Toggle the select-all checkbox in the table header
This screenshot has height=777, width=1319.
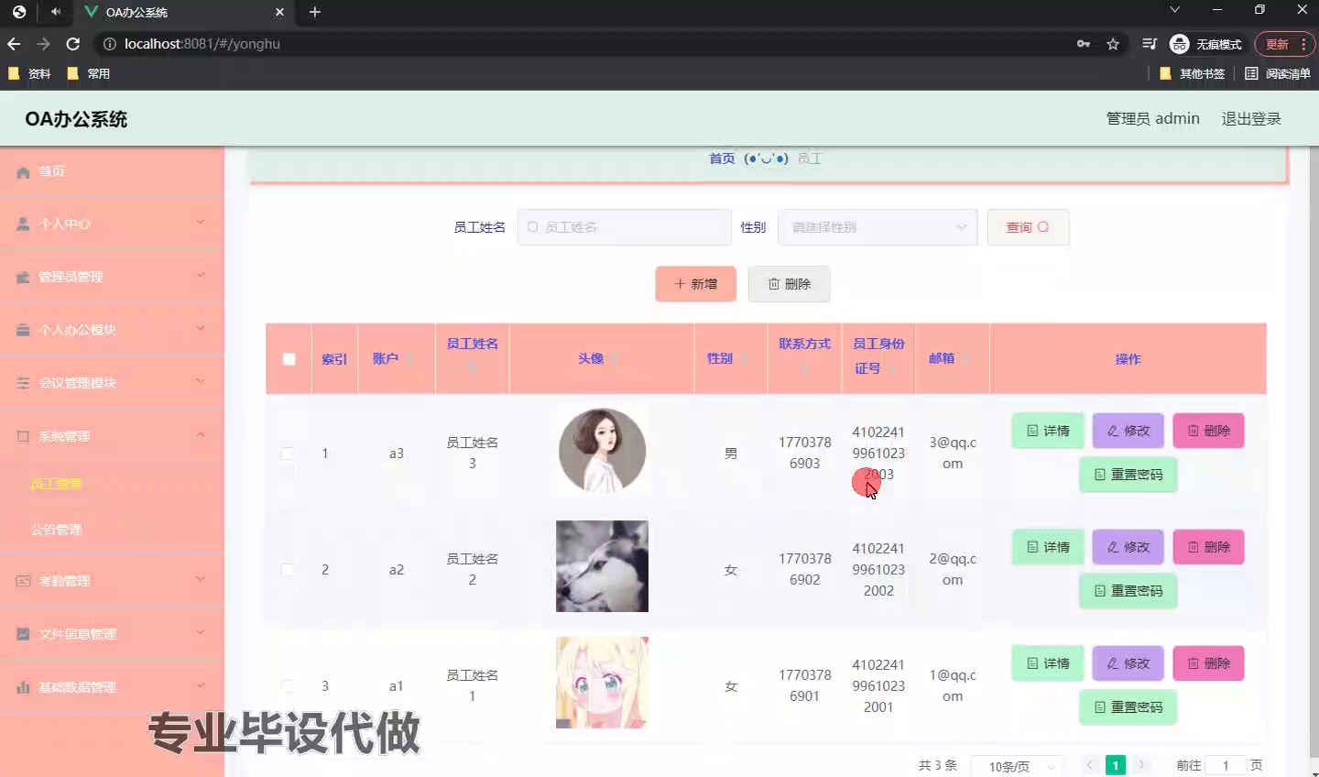pos(289,359)
